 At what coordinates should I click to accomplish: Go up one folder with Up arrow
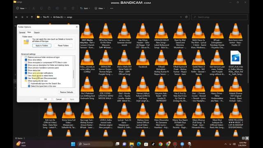pos(32,17)
